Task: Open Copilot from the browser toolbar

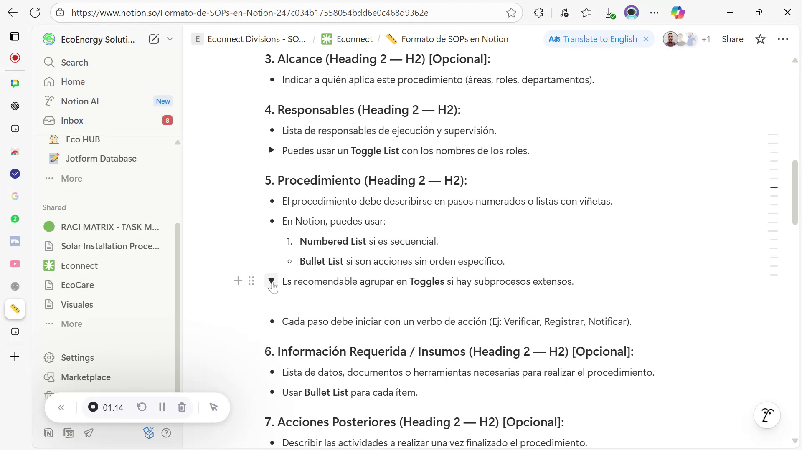Action: click(x=678, y=12)
